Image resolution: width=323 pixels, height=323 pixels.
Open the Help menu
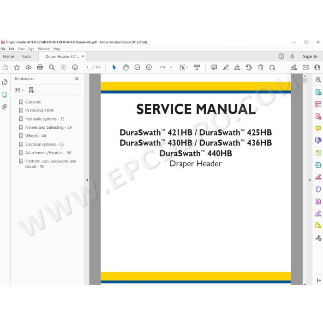(x=57, y=49)
